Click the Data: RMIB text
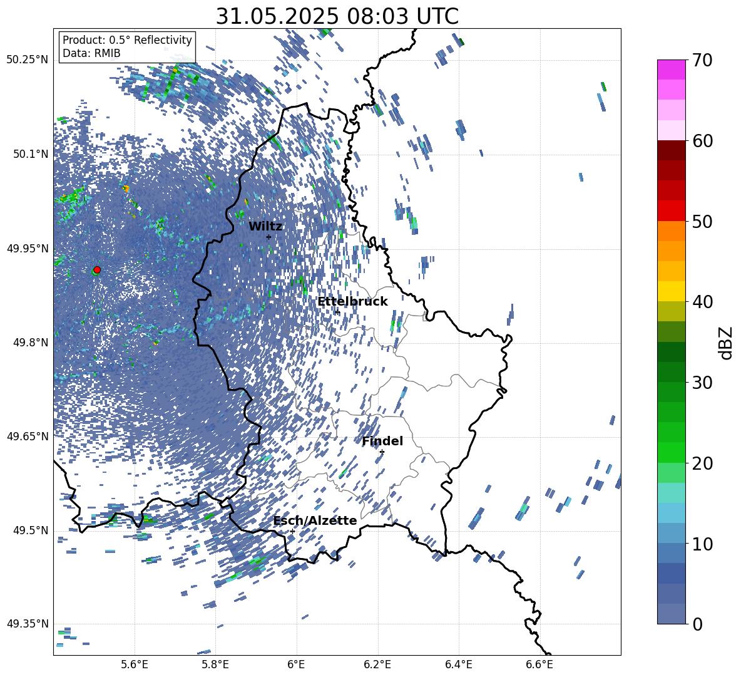Image resolution: width=741 pixels, height=677 pixels. [91, 53]
